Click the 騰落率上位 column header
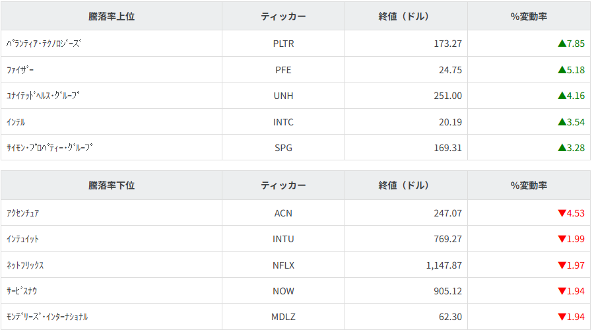592x330 pixels. (112, 16)
